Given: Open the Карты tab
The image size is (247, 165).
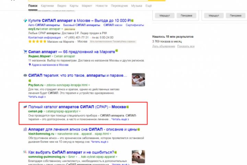Looking at the screenshot, I should (74, 6).
